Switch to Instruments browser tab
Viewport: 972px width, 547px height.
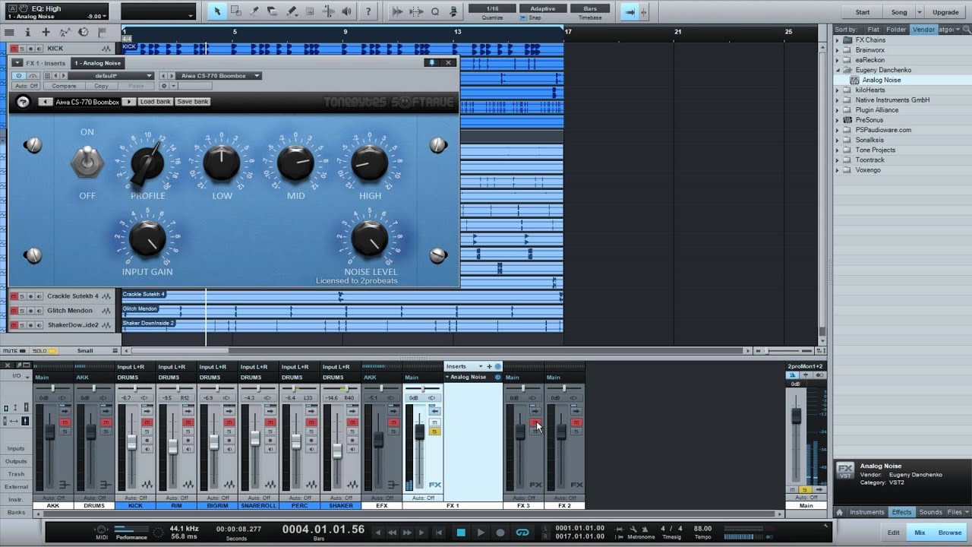(867, 512)
